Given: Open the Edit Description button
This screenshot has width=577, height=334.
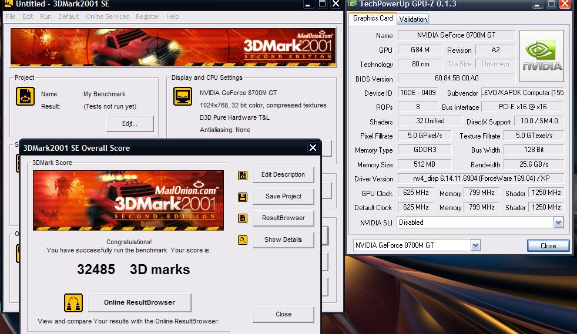Looking at the screenshot, I should [283, 174].
